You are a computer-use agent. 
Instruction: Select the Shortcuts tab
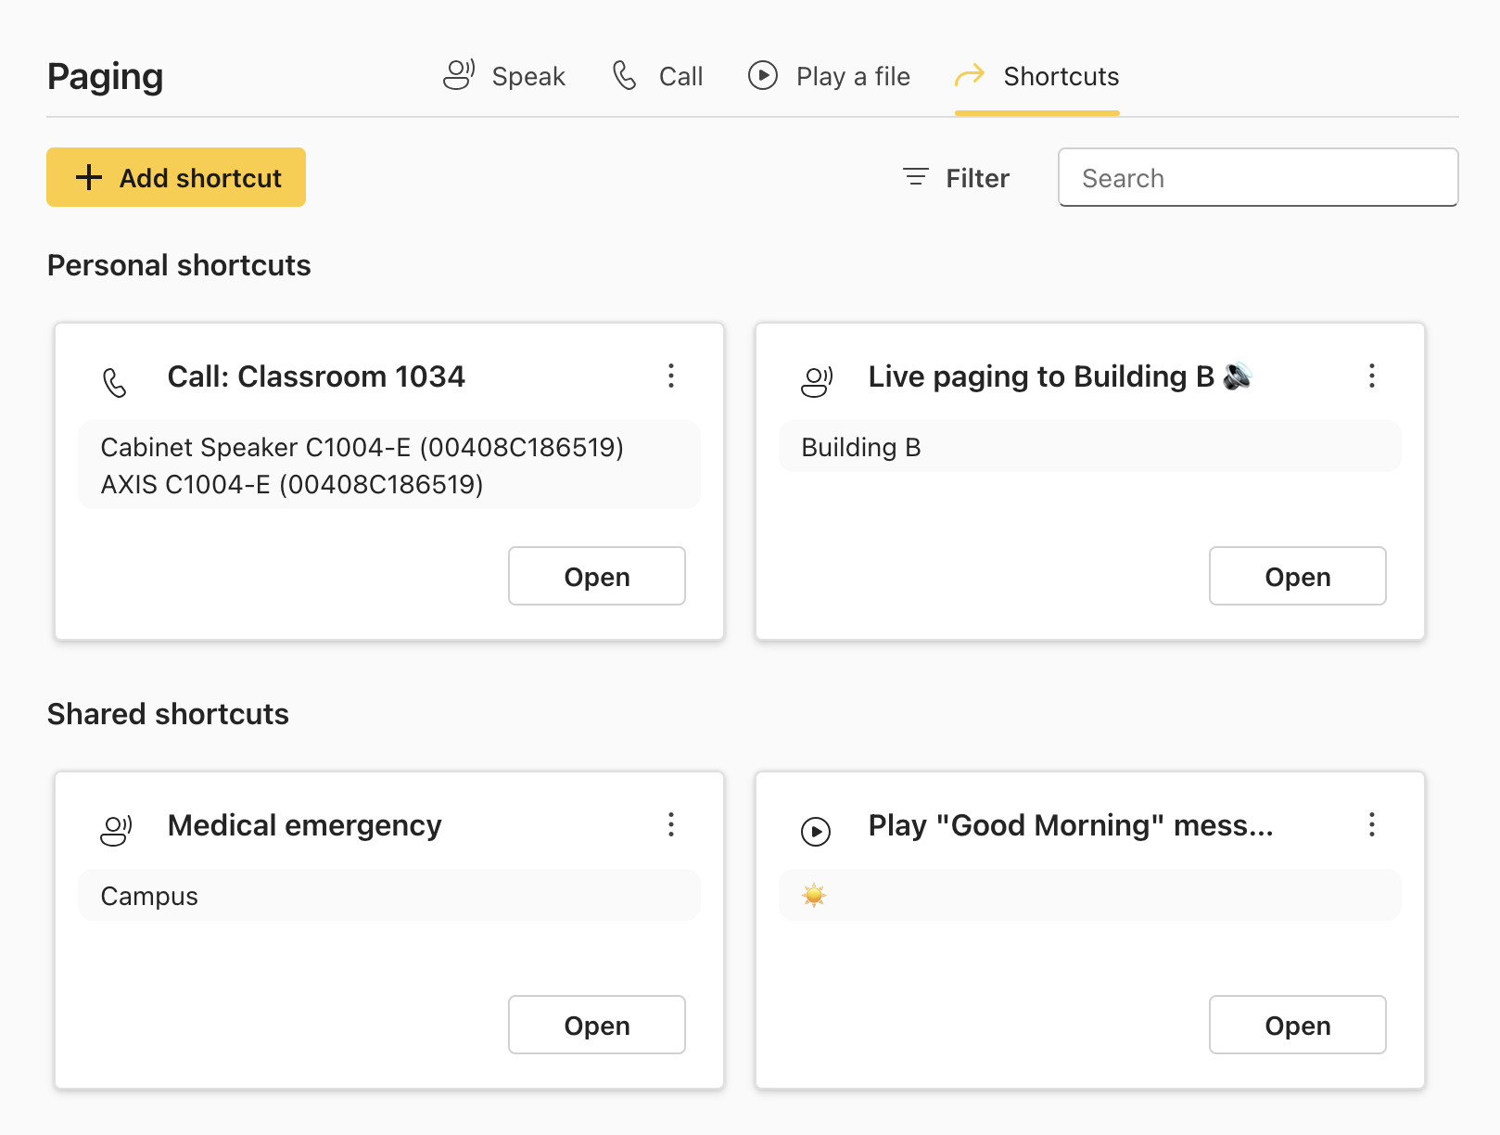point(1037,76)
